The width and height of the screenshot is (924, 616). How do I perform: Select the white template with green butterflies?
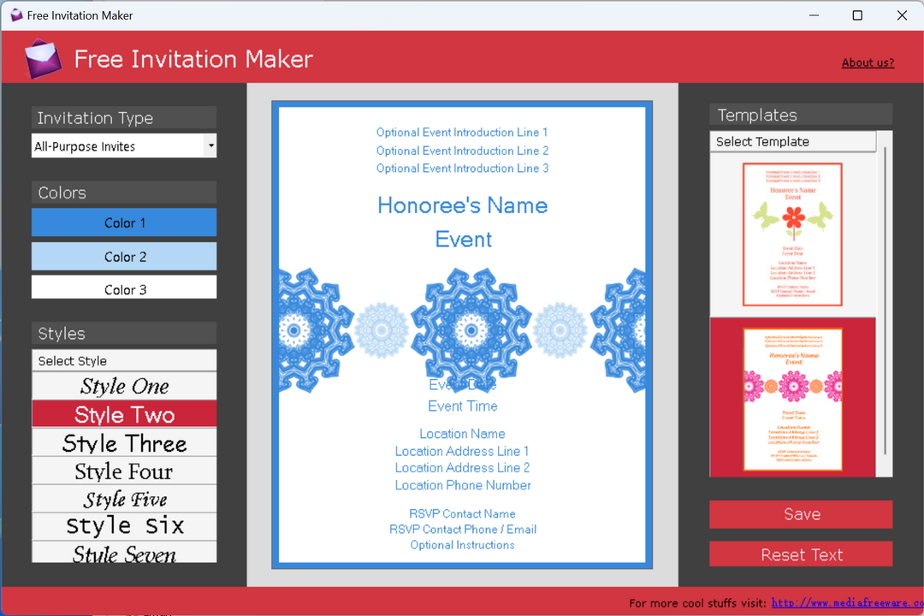pos(792,234)
